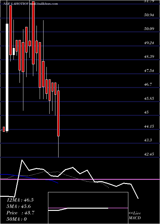The height and width of the screenshot is (224, 160).
Task: Click the magenta zero line in indicator
Action: (x=80, y=179)
